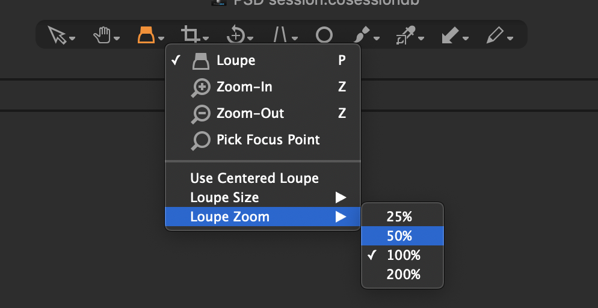Viewport: 598px width, 308px height.
Task: Select the keystone correction tool icon
Action: pos(281,35)
